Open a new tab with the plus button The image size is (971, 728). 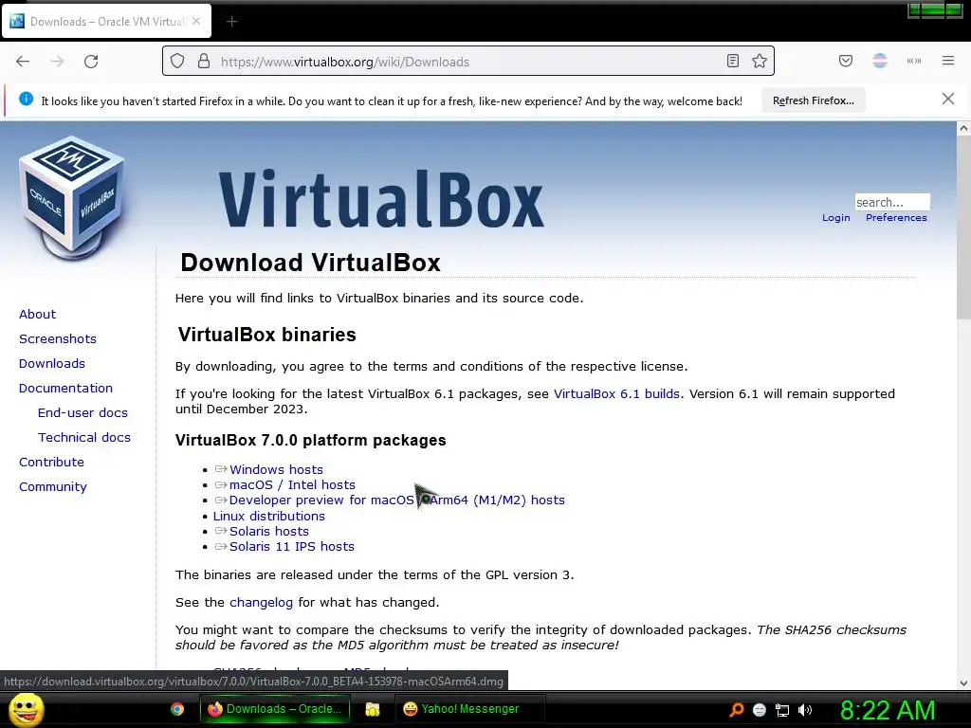click(x=231, y=22)
